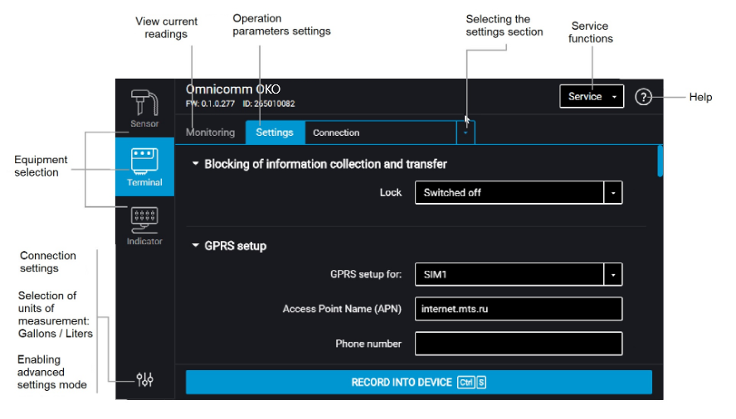Collapse Blocking of information collection section
Image resolution: width=736 pixels, height=419 pixels.
(195, 164)
